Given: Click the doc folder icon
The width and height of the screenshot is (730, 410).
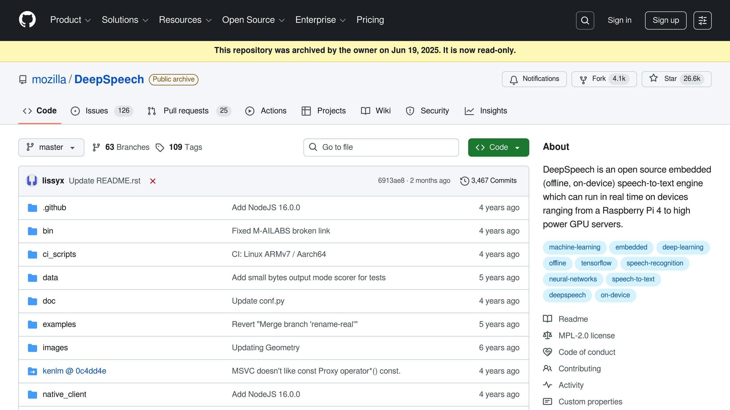Looking at the screenshot, I should (32, 301).
